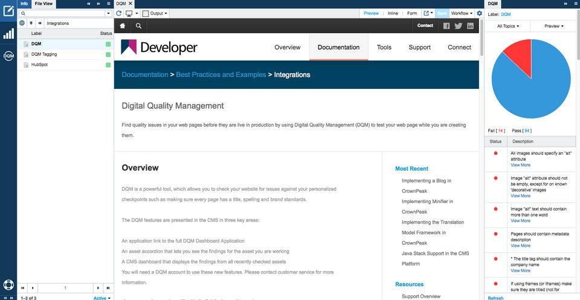Open the All Topics dropdown
Screen dimensions: 580x300
coord(508,26)
